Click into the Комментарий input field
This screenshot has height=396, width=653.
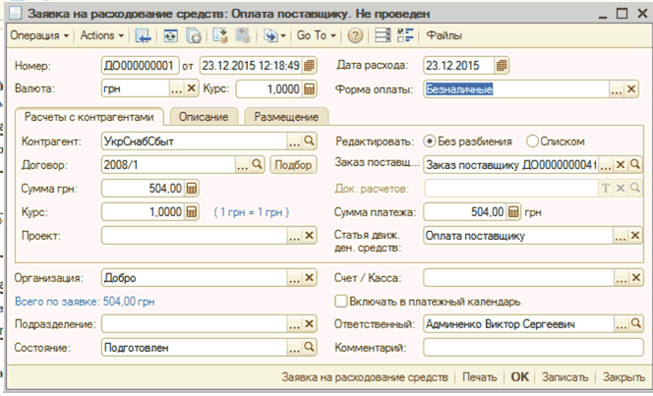(533, 347)
